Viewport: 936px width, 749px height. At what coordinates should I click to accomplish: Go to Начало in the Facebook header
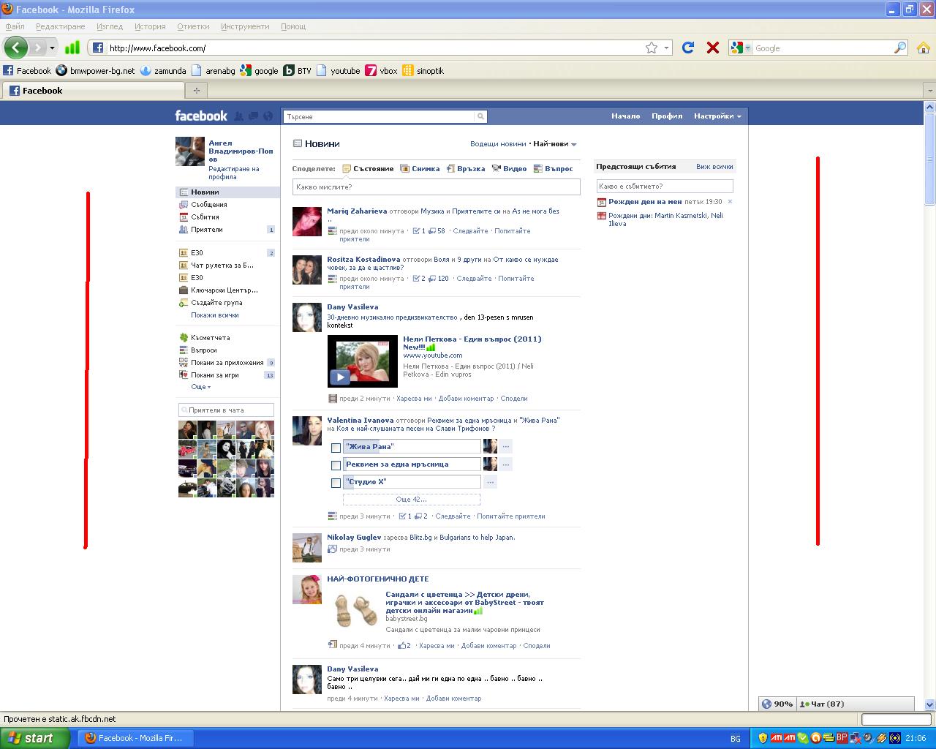(x=626, y=116)
